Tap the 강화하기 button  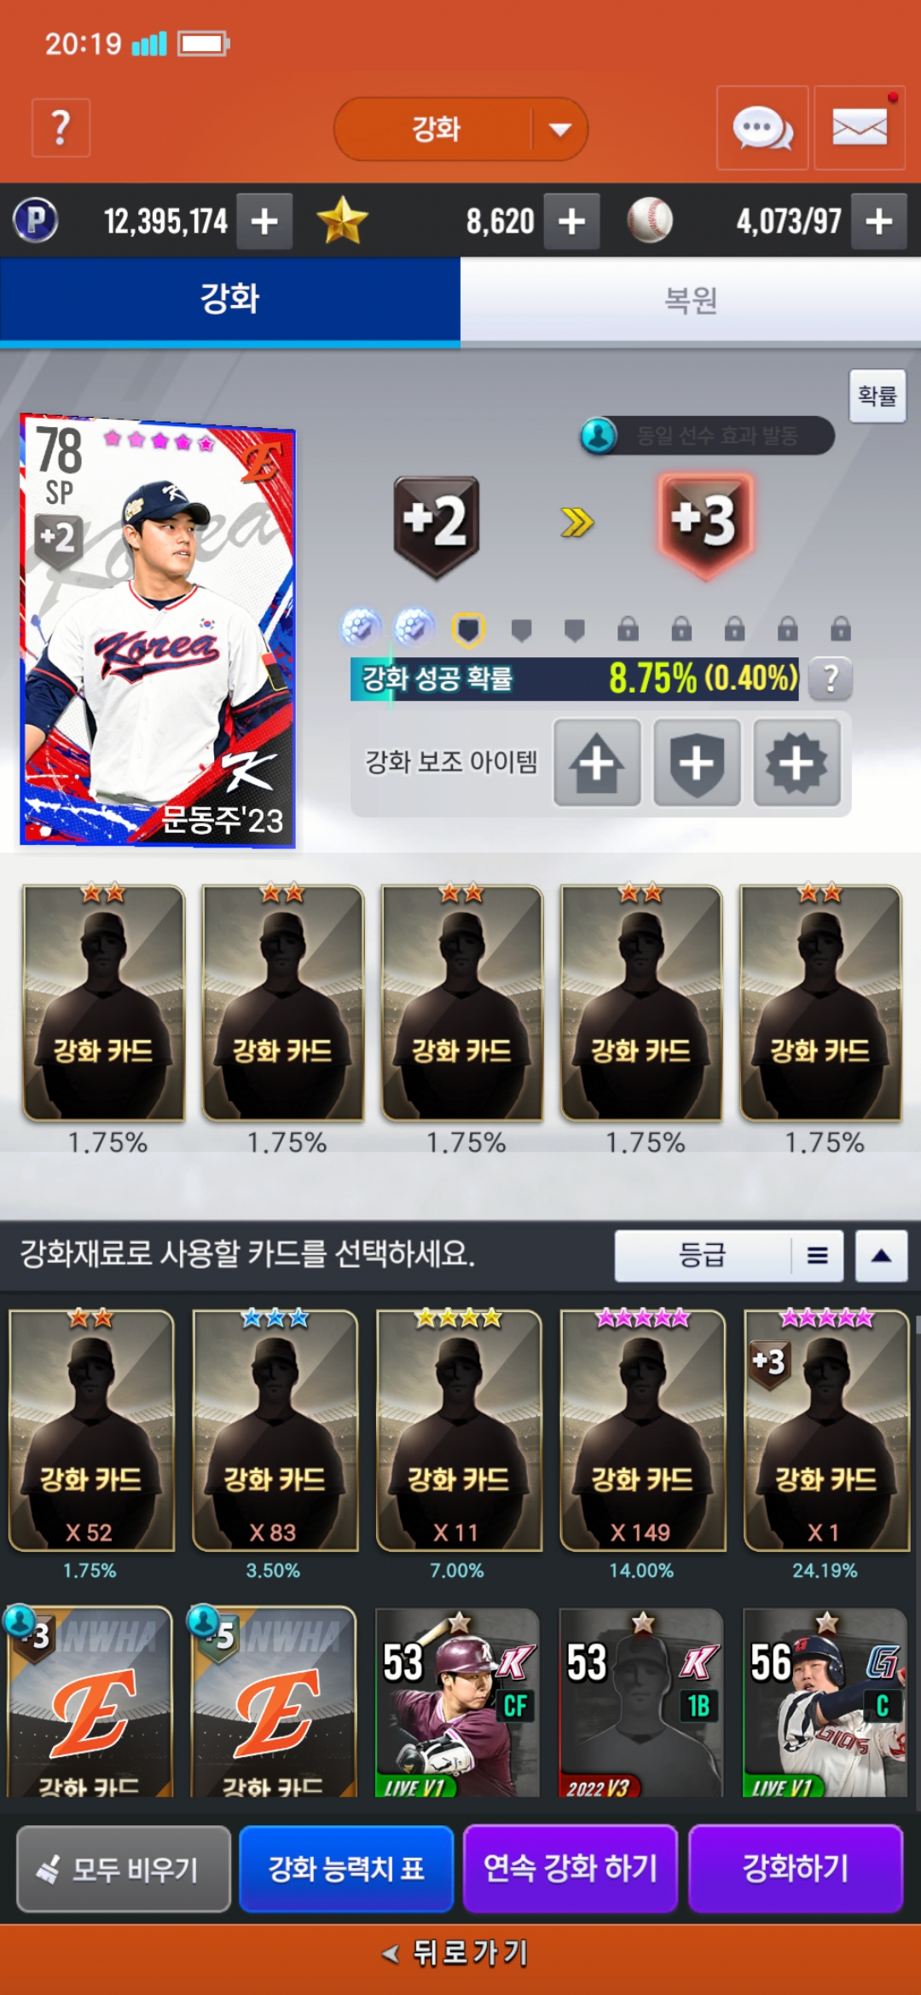click(796, 1868)
